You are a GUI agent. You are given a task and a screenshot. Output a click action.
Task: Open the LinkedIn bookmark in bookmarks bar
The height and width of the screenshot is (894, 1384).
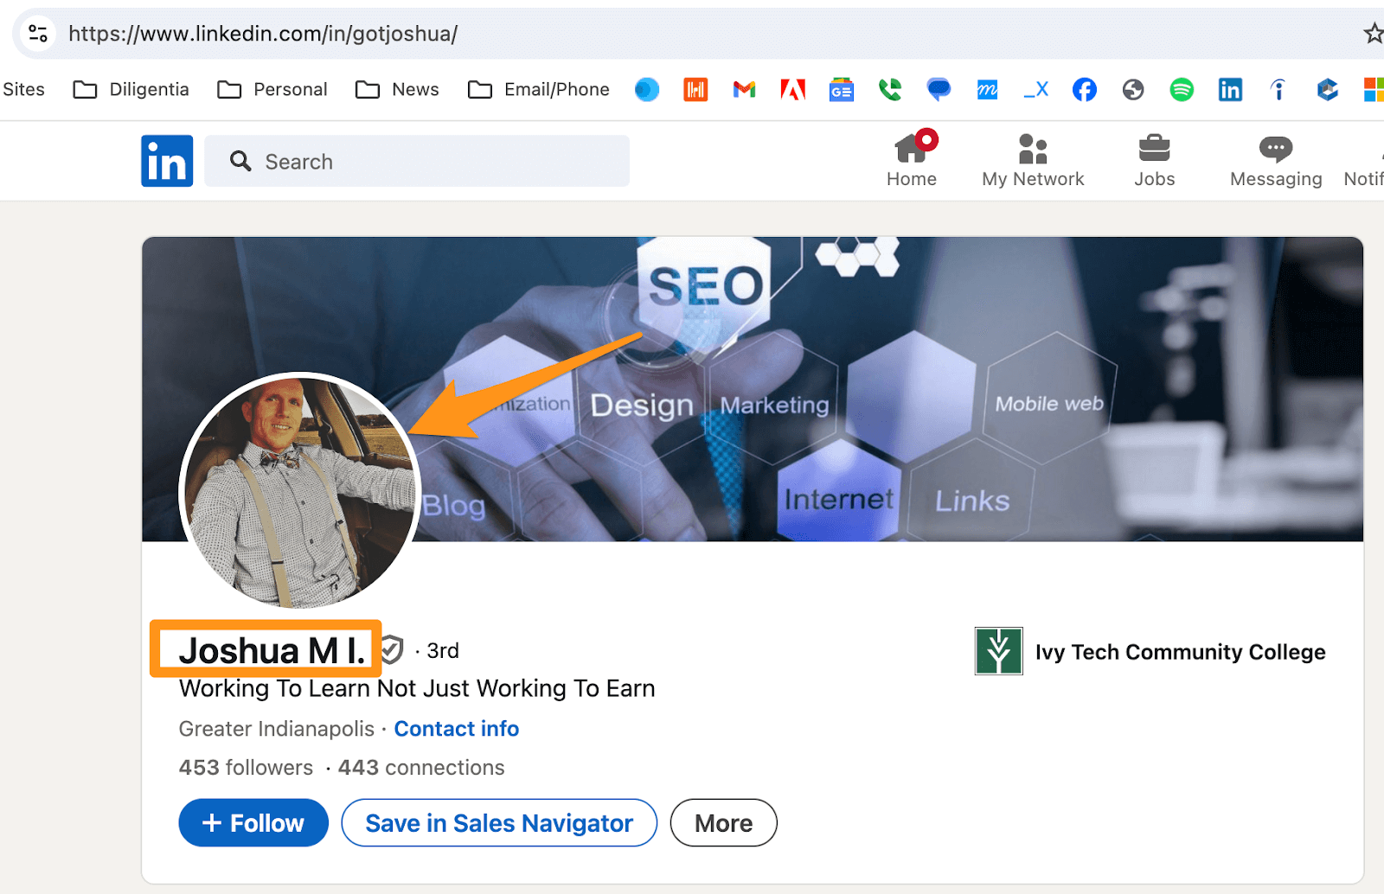click(x=1229, y=89)
